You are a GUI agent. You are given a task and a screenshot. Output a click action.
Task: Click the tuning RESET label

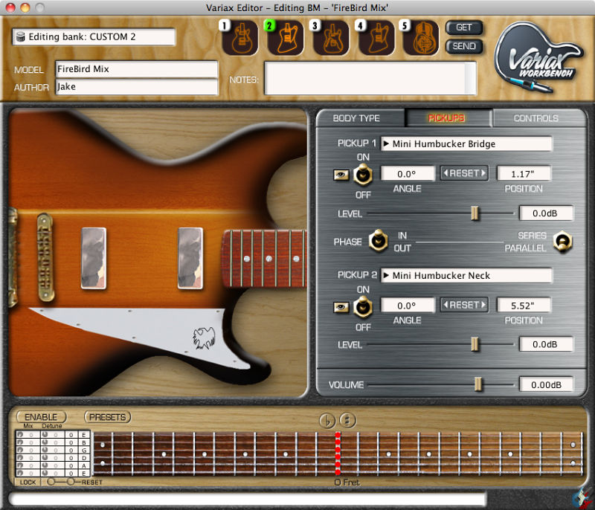click(x=91, y=482)
